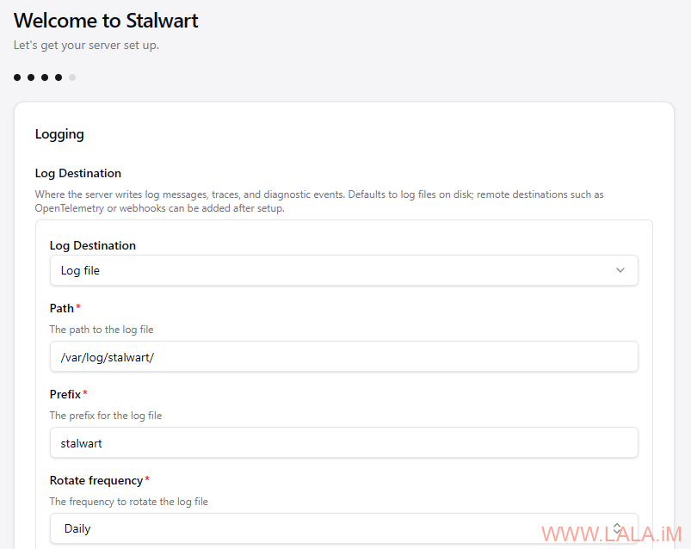Click the "The frequency to rotate the log file" hint
Screen dimensions: 691x549
point(129,502)
